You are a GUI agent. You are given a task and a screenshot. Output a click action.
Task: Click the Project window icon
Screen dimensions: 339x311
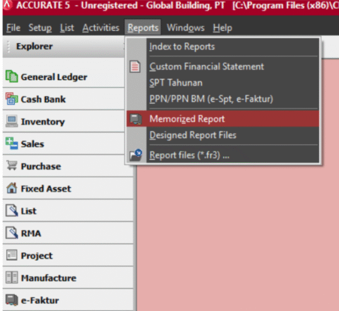coord(12,255)
